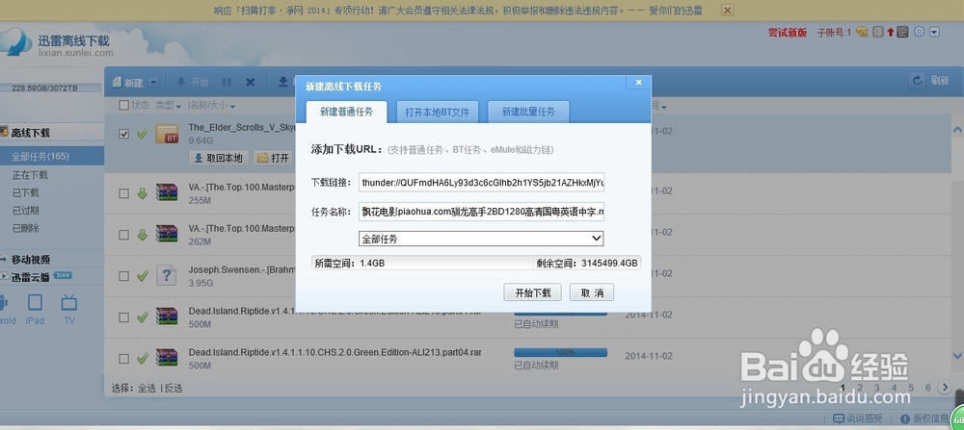Click the 开始下载 button in dialog
The width and height of the screenshot is (964, 430).
pyautogui.click(x=532, y=292)
